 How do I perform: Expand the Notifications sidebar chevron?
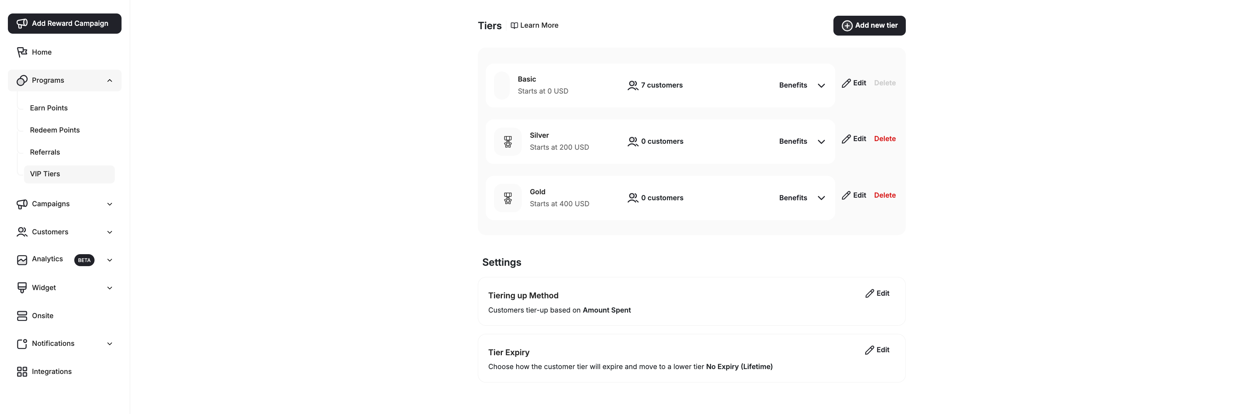click(110, 344)
